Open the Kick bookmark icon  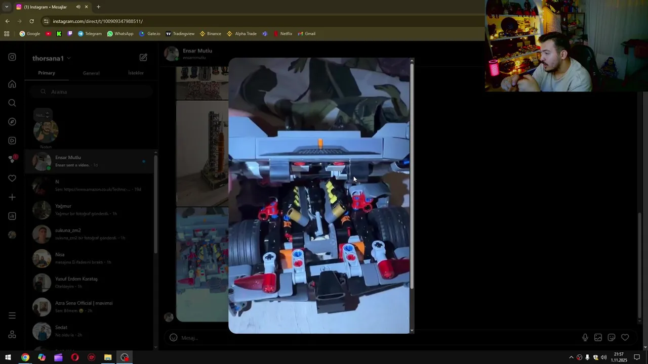point(59,34)
